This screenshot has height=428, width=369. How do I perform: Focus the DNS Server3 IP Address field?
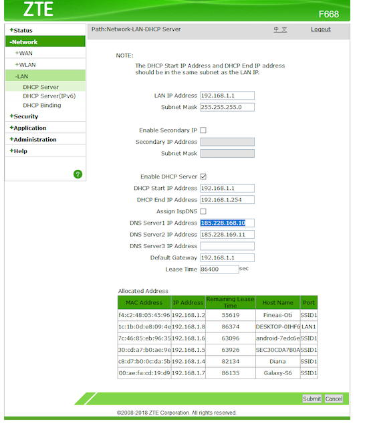(227, 246)
